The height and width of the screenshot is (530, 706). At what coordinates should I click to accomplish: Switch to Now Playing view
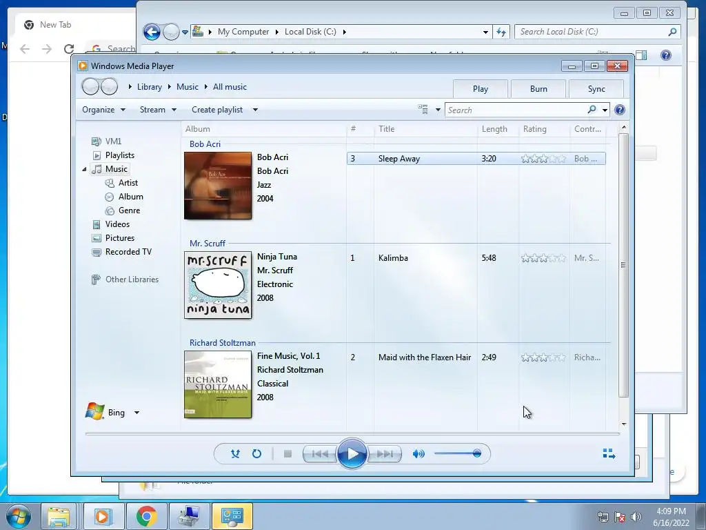(x=609, y=454)
